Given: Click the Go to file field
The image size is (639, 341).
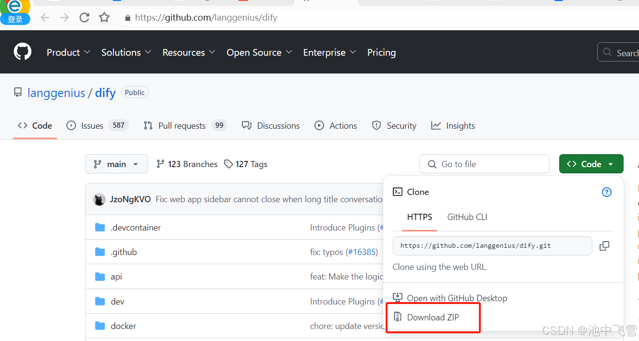Looking at the screenshot, I should 484,164.
